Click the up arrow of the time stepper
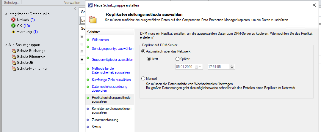 (x=232, y=66)
